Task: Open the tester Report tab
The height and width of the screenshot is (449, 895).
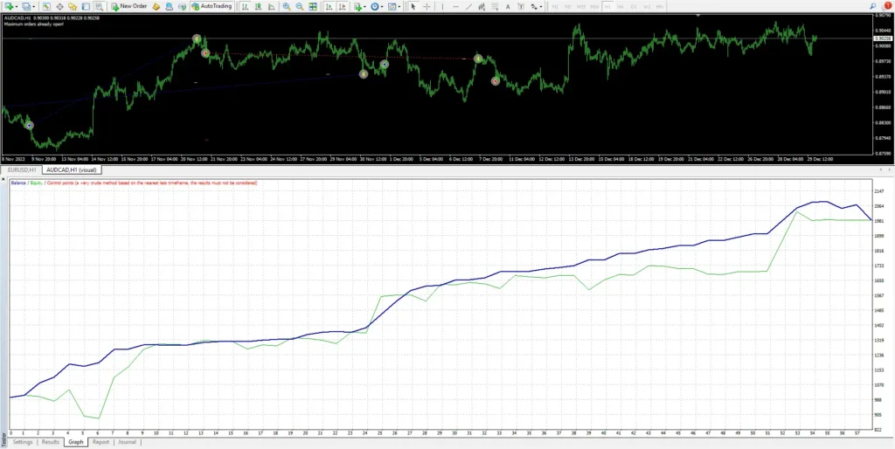Action: tap(101, 442)
